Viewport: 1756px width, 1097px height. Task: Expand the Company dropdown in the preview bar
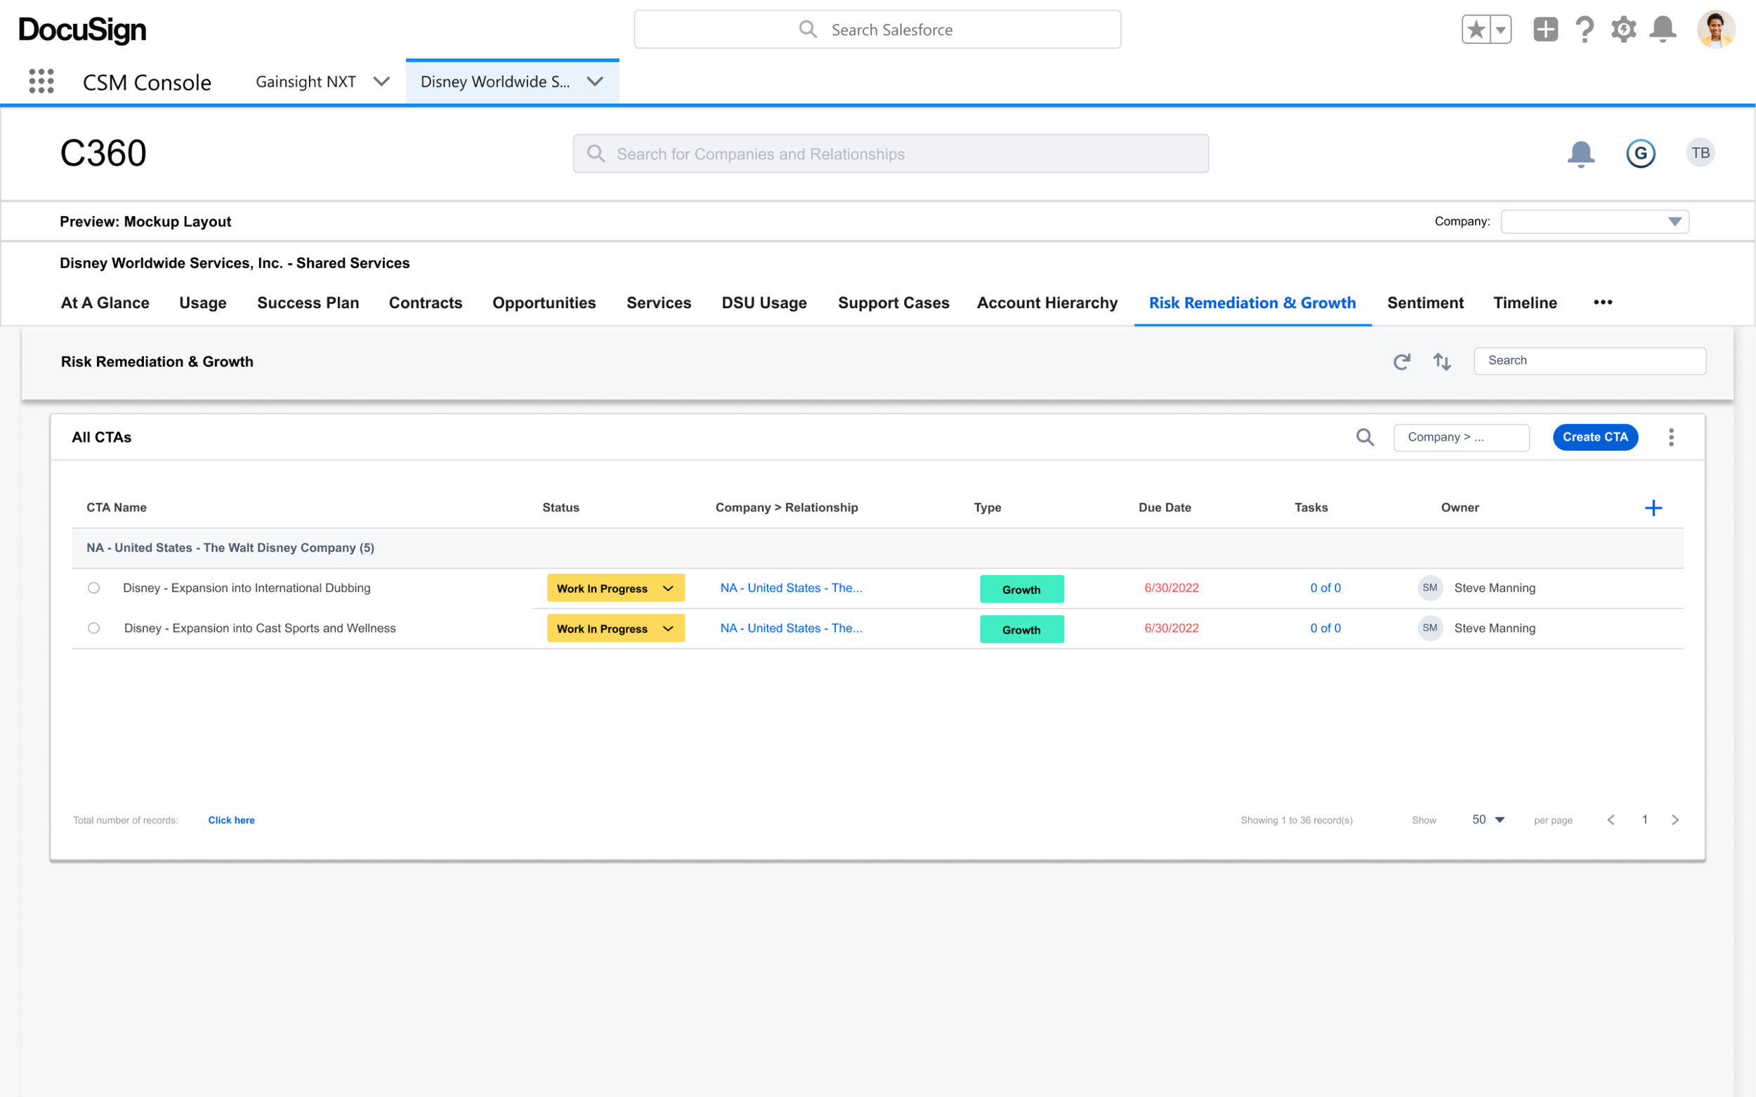tap(1674, 222)
